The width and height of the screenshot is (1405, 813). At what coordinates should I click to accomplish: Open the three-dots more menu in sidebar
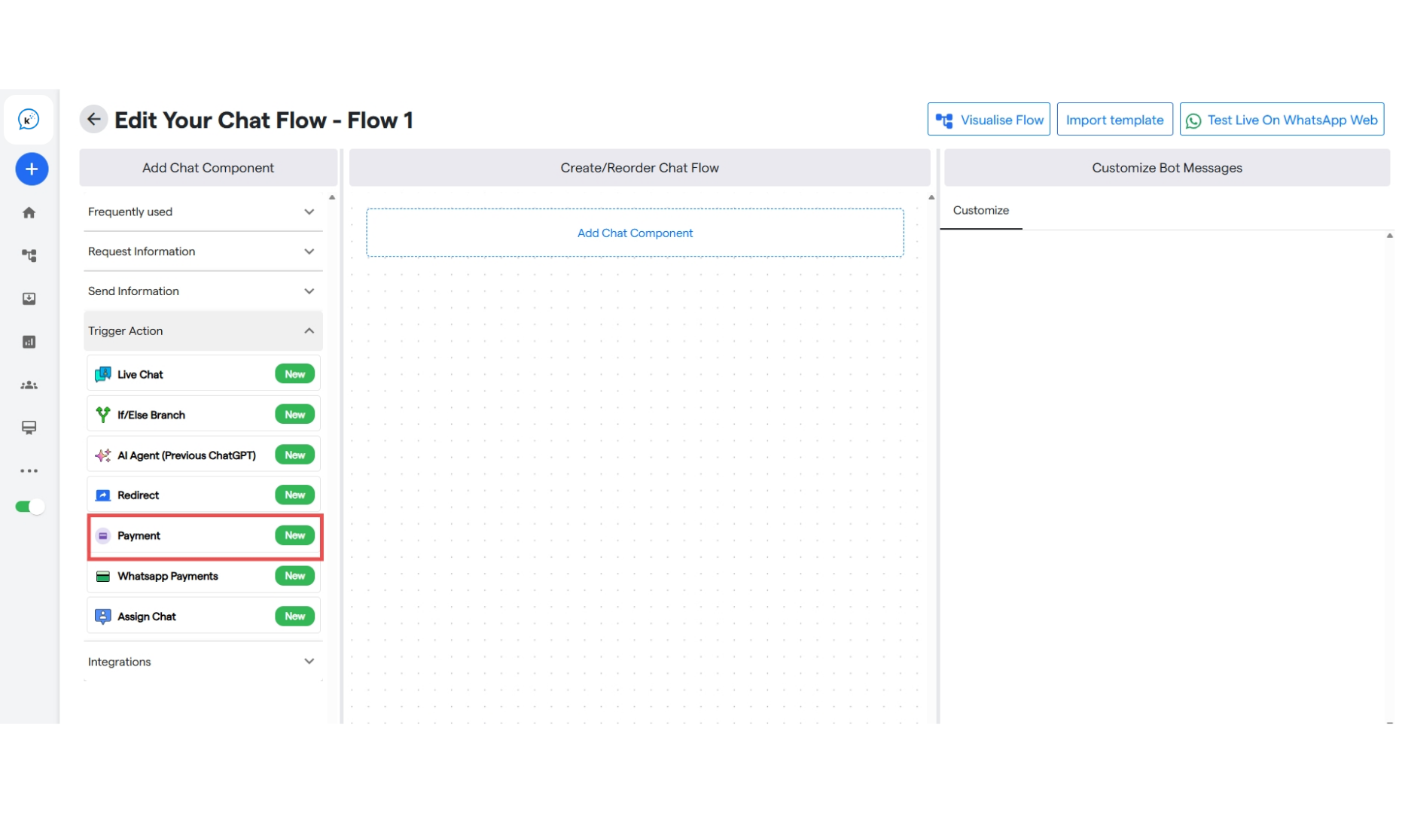point(29,470)
